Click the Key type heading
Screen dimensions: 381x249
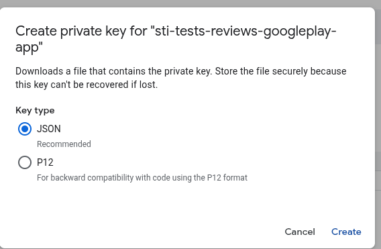click(x=35, y=110)
